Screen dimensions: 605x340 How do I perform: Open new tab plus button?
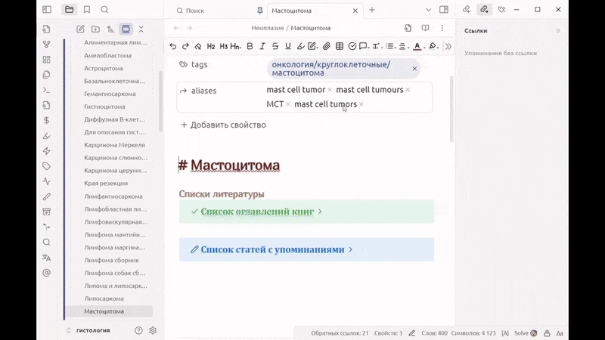pyautogui.click(x=372, y=10)
